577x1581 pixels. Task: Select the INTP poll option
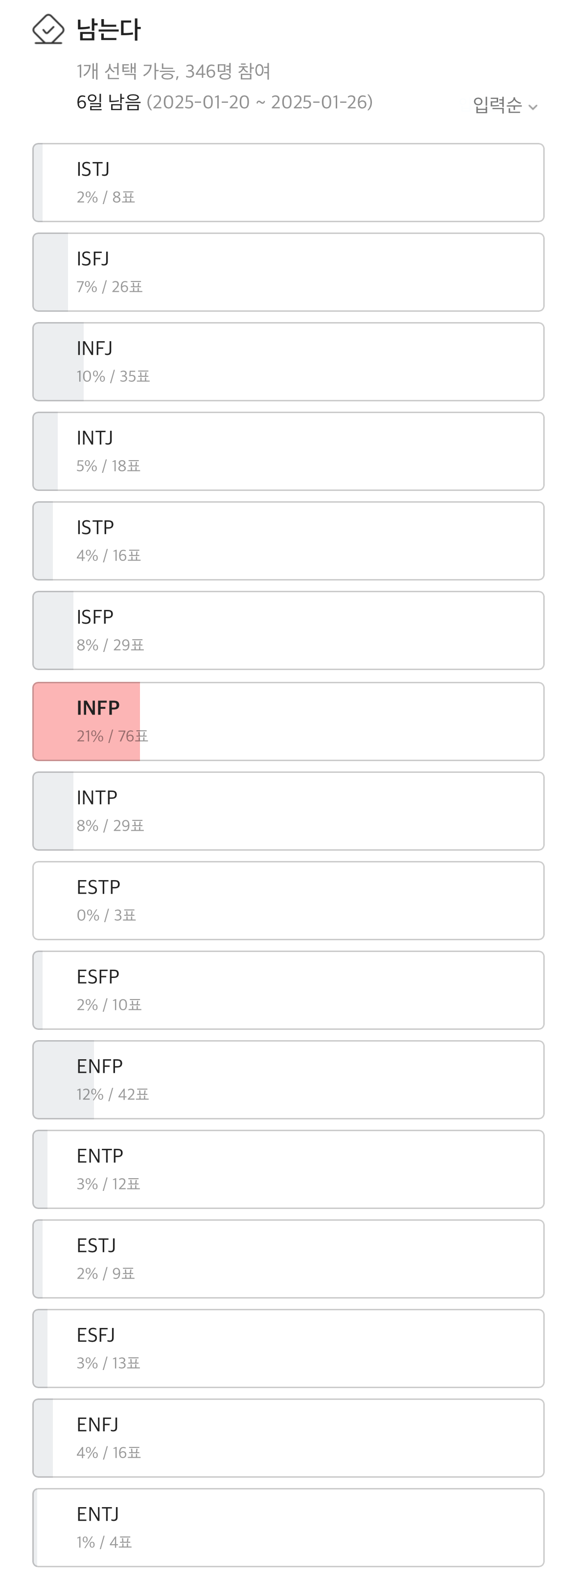pos(289,811)
